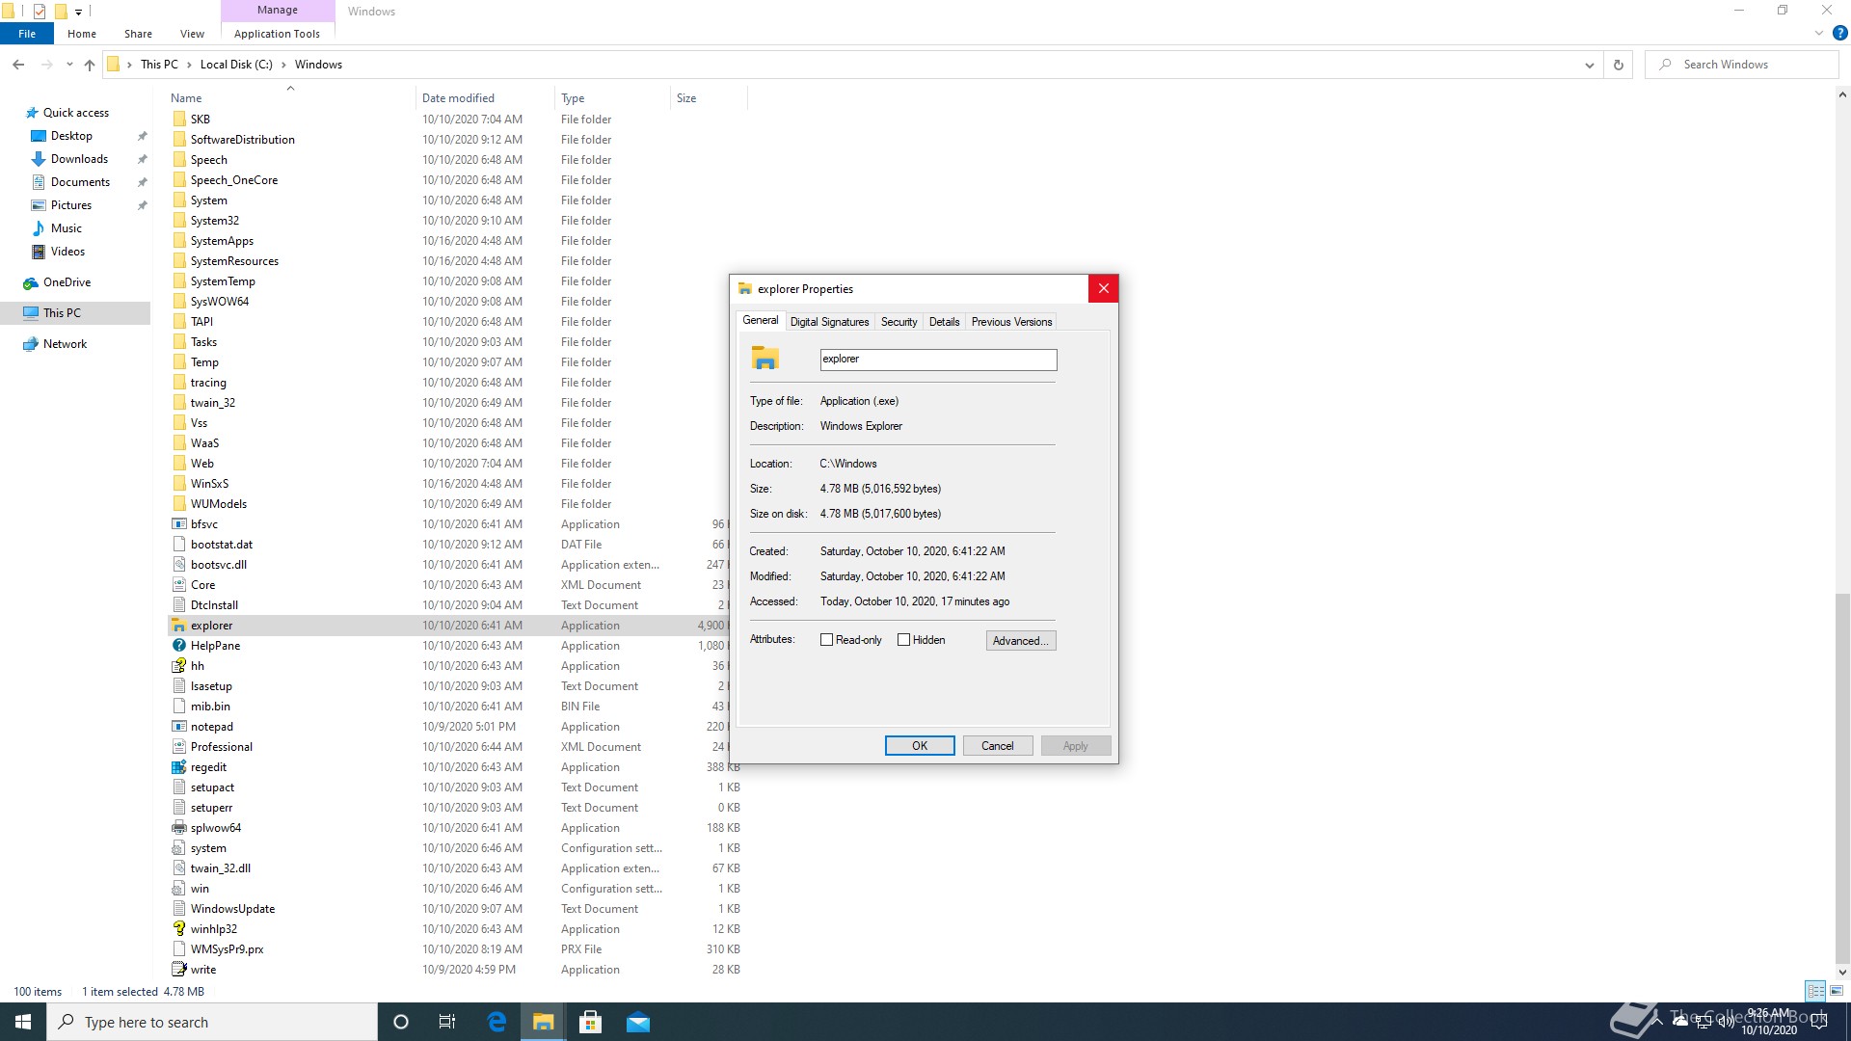Open OneDrive in navigation pane

tap(67, 282)
